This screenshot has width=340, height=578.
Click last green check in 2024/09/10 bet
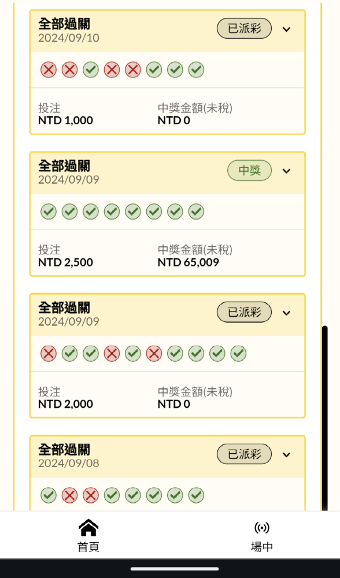(196, 70)
